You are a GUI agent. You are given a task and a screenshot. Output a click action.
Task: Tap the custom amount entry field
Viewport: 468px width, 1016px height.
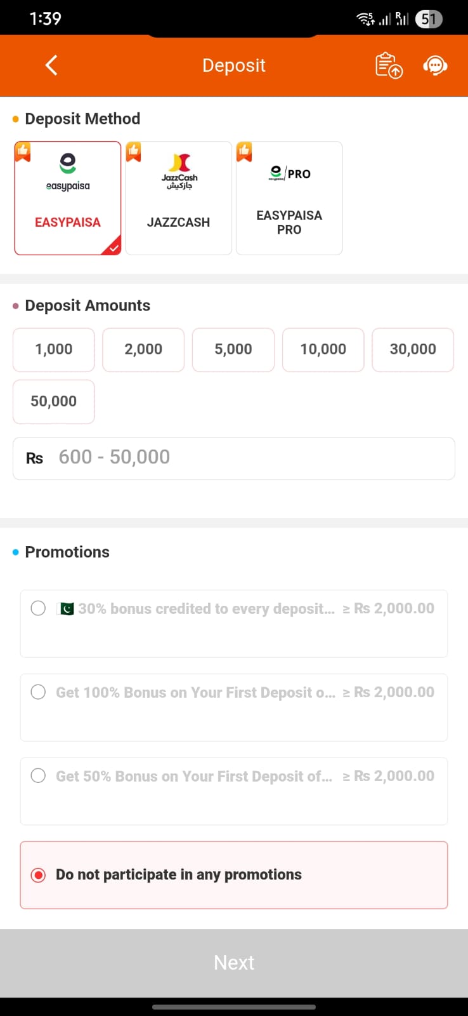[x=233, y=458]
